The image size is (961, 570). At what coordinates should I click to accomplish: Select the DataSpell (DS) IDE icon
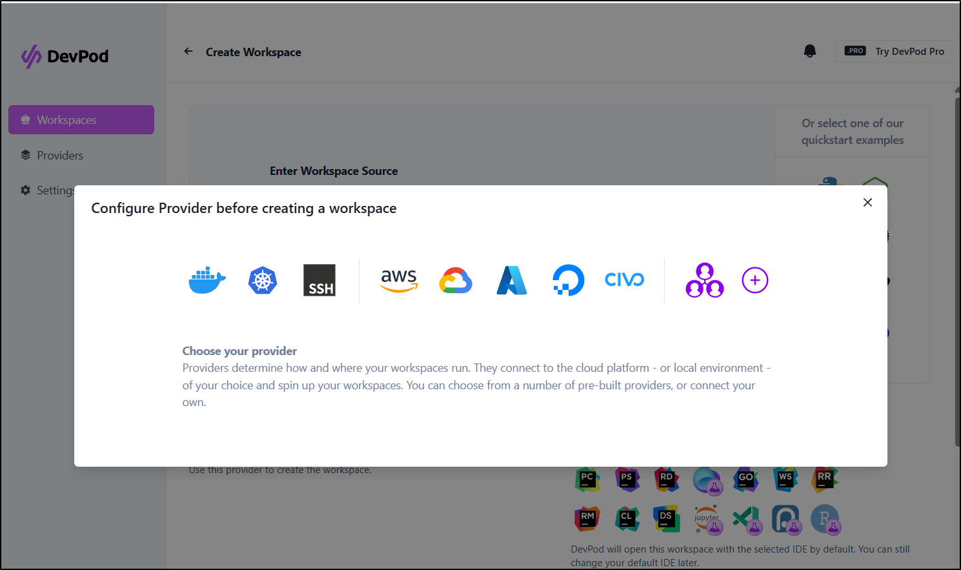(x=667, y=518)
